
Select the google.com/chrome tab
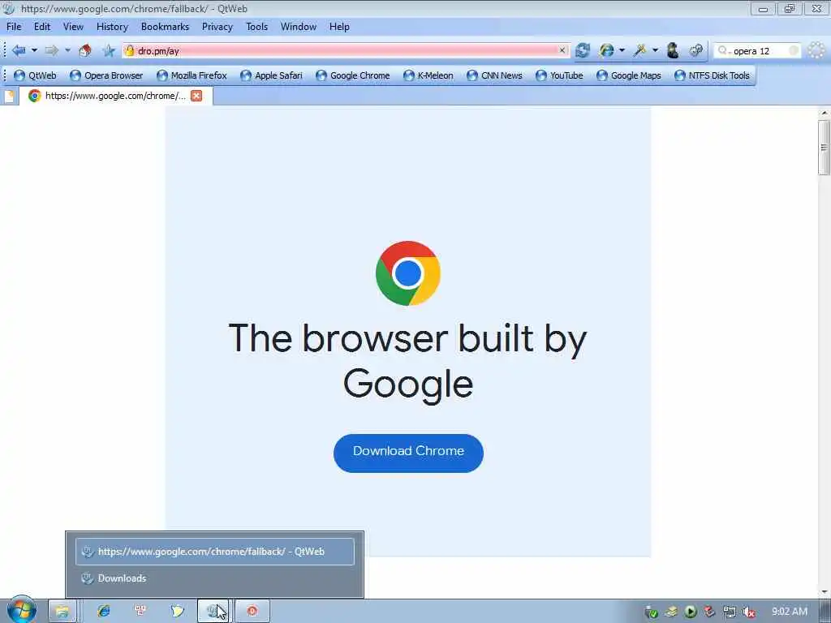(x=115, y=96)
